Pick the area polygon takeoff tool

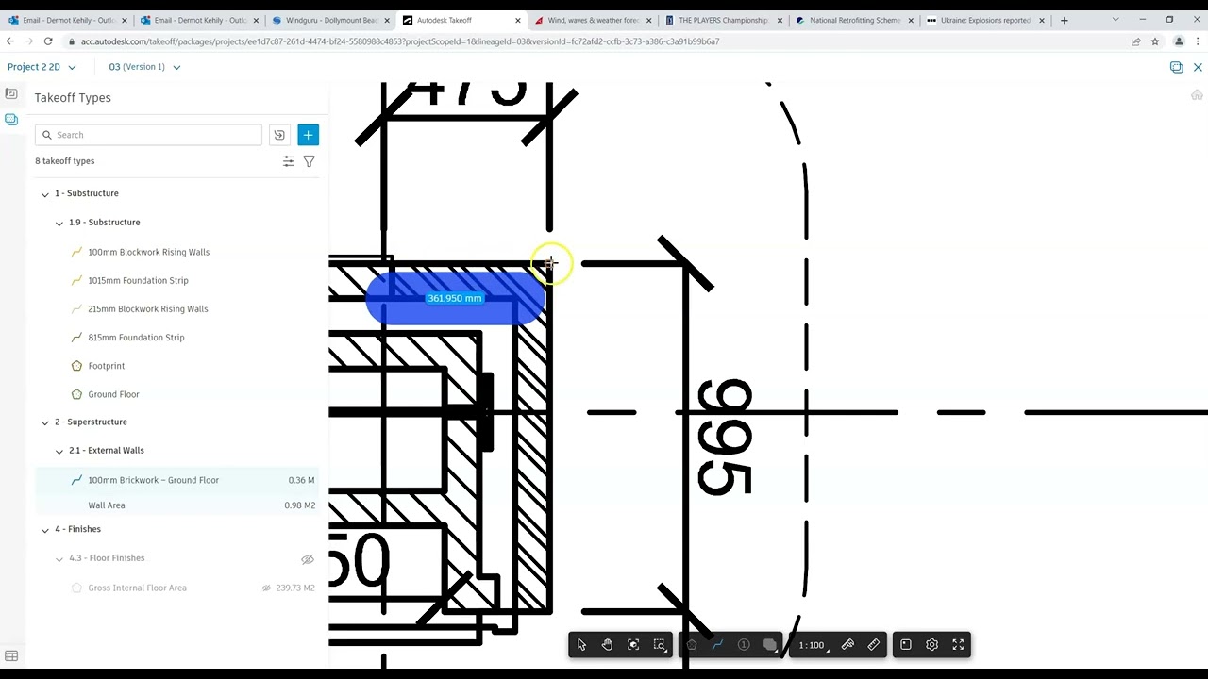pos(692,645)
